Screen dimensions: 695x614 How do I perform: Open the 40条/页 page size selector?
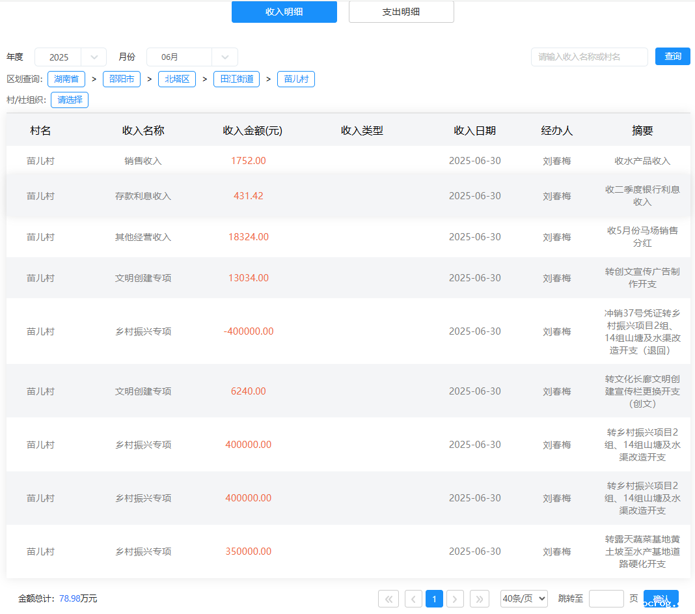point(524,599)
